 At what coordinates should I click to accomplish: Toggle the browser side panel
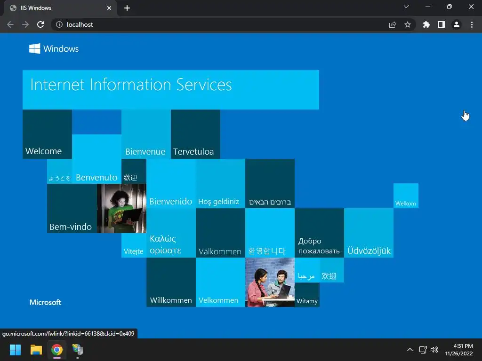point(442,24)
